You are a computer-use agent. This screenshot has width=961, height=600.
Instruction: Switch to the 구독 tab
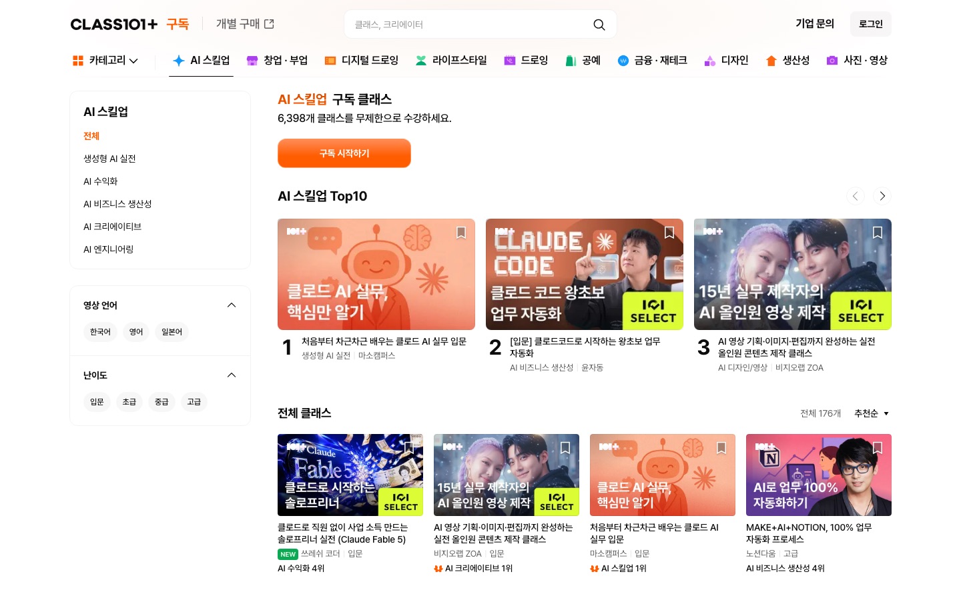pyautogui.click(x=178, y=24)
